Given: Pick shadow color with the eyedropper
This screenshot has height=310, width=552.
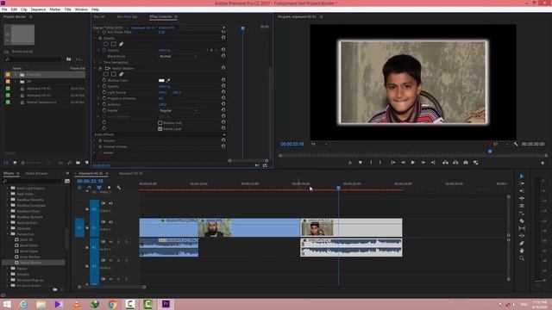Looking at the screenshot, I should tap(168, 80).
